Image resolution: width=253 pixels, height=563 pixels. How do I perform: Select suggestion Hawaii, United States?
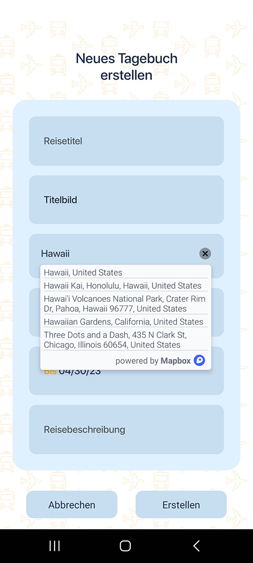coord(125,272)
